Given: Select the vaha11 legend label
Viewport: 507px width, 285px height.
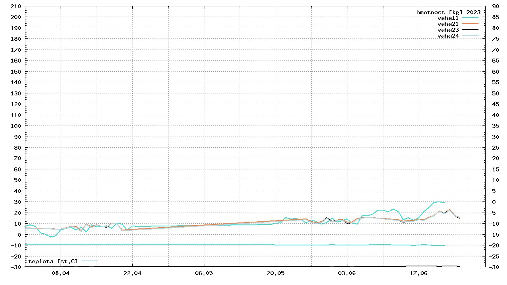Looking at the screenshot, I should 448,18.
